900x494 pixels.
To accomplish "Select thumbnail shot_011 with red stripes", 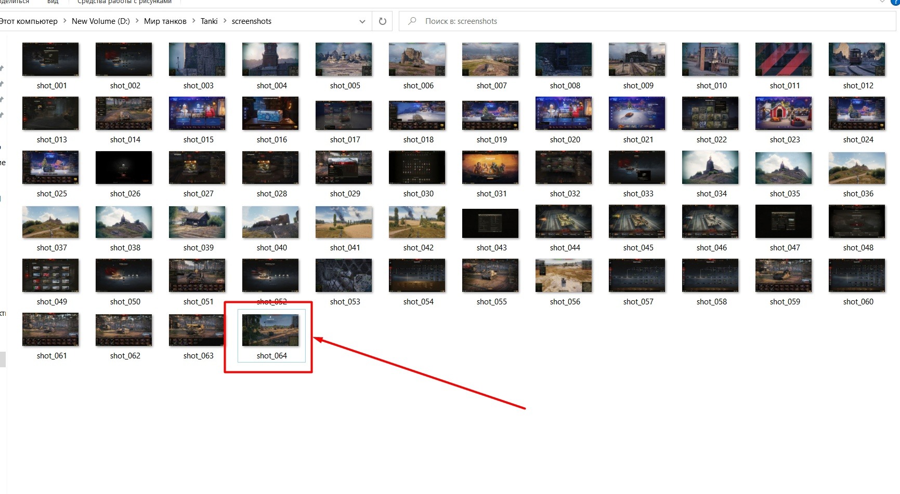I will 784,59.
